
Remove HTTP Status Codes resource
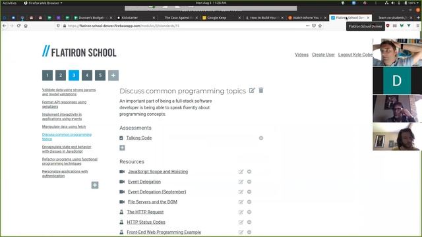[249, 222]
